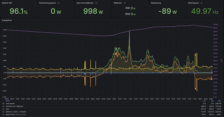Open the Netzfrequenz panel title
224x117 pixels.
(x=193, y=3)
